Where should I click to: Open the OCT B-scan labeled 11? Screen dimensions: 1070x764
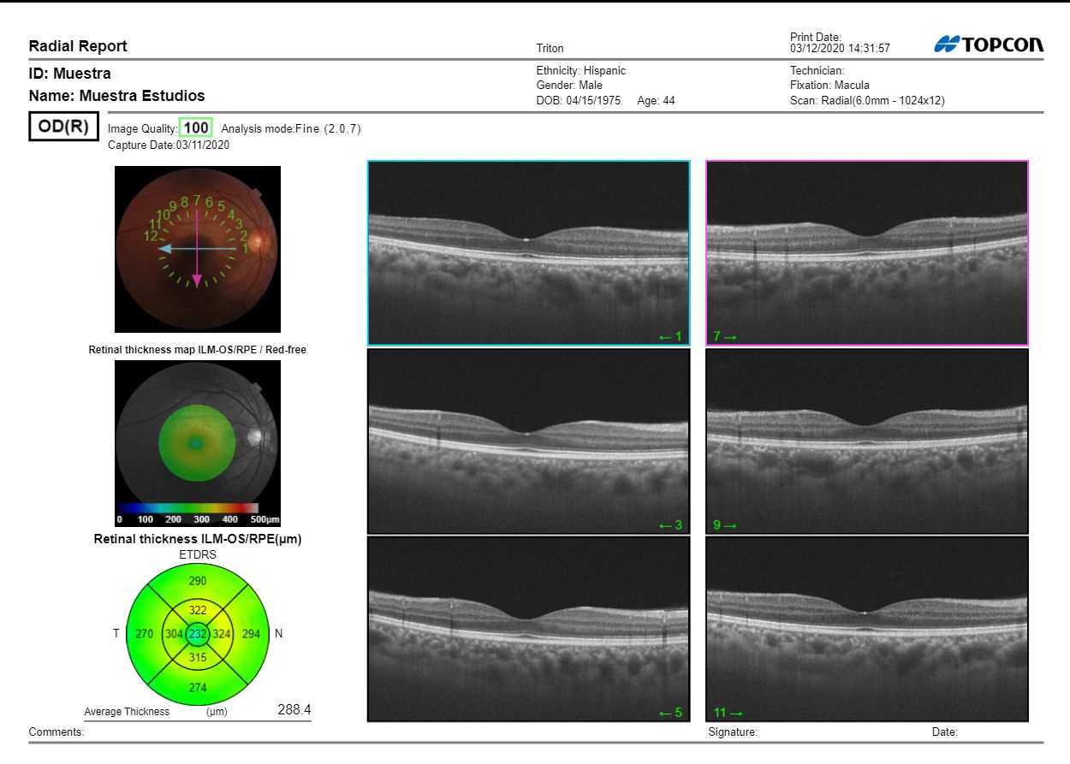866,629
